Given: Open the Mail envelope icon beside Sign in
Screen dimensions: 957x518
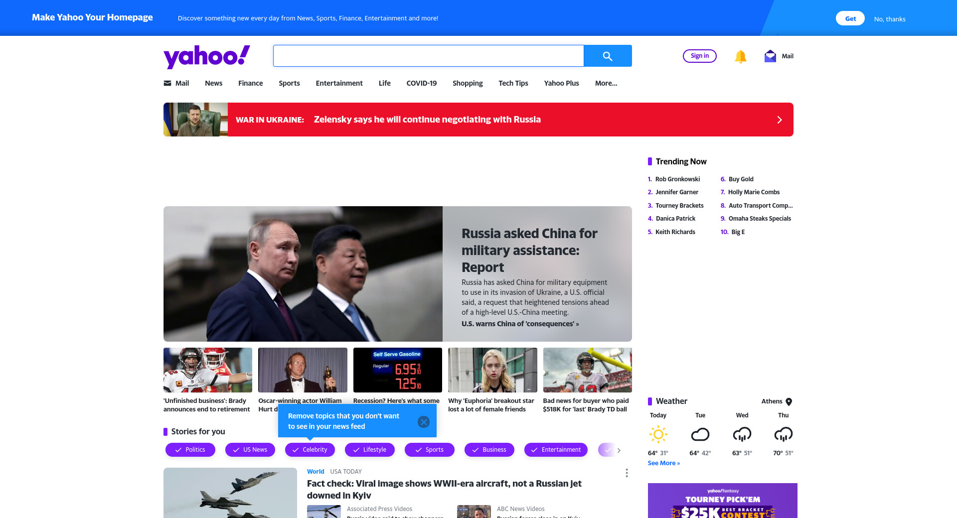Looking at the screenshot, I should tap(770, 56).
